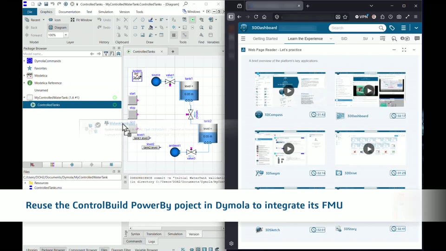
Task: Toggle the highlighted green tool in Tools group
Action: (x=192, y=20)
